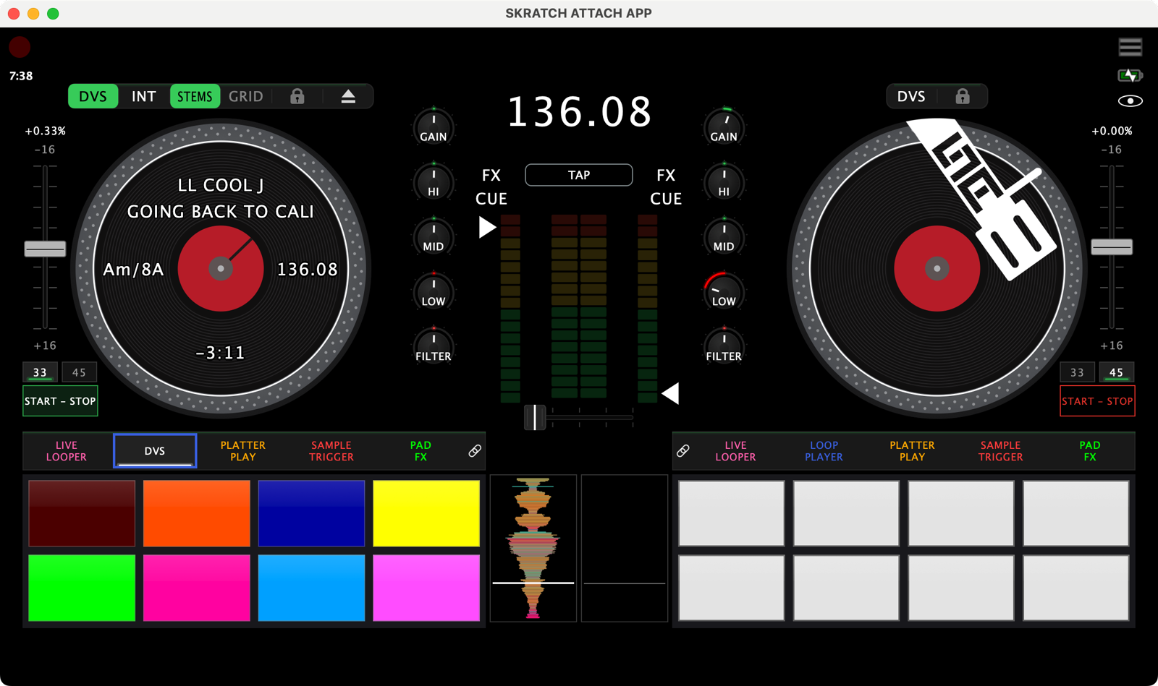Viewport: 1158px width, 686px height.
Task: Click the left pitch fader handle
Action: coord(45,249)
